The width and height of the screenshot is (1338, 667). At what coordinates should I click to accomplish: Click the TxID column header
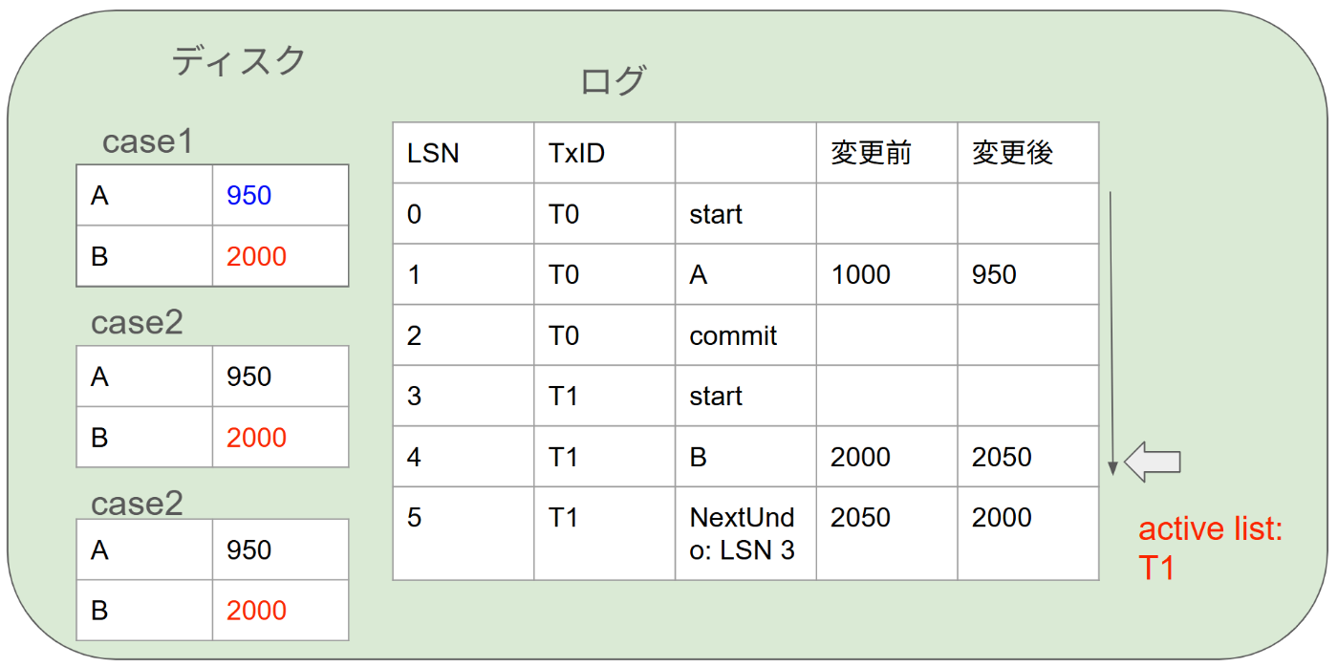tap(577, 153)
